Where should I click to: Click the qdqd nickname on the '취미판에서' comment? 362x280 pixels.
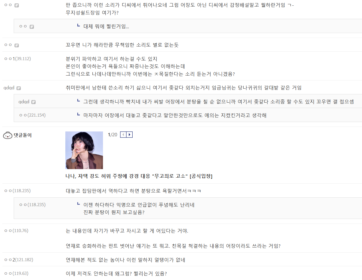pyautogui.click(x=9, y=88)
